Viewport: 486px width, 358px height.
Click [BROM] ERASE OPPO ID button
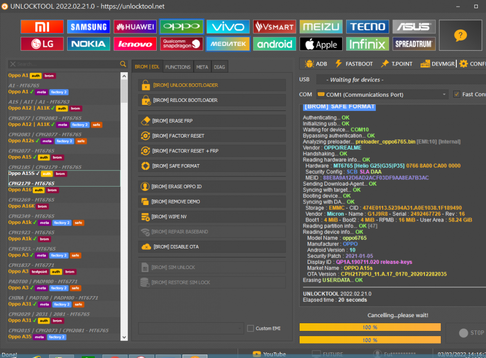pyautogui.click(x=212, y=187)
